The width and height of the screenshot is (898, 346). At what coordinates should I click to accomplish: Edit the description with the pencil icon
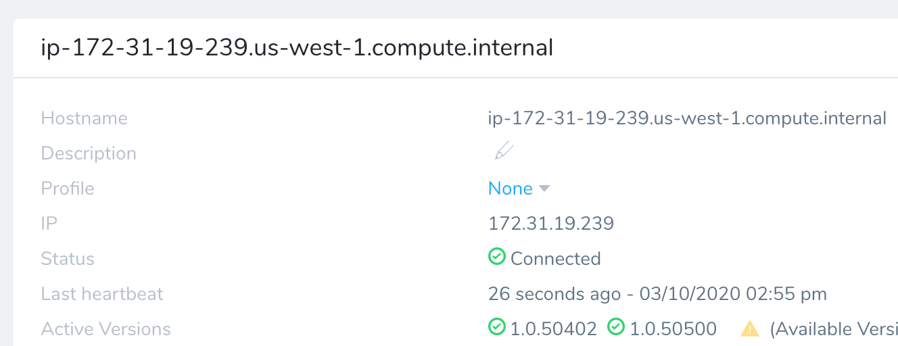pyautogui.click(x=503, y=152)
